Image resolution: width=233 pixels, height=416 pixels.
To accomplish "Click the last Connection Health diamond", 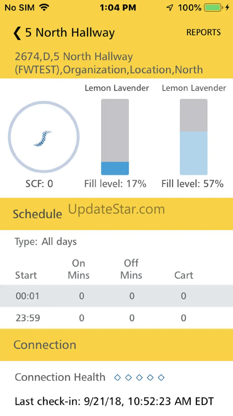I will click(x=161, y=377).
